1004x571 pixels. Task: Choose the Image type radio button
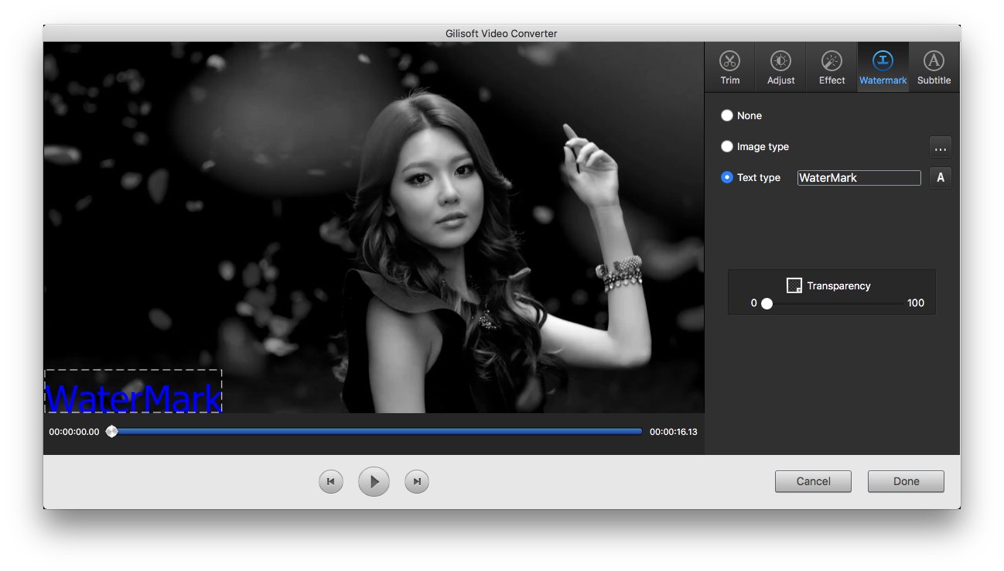[727, 146]
